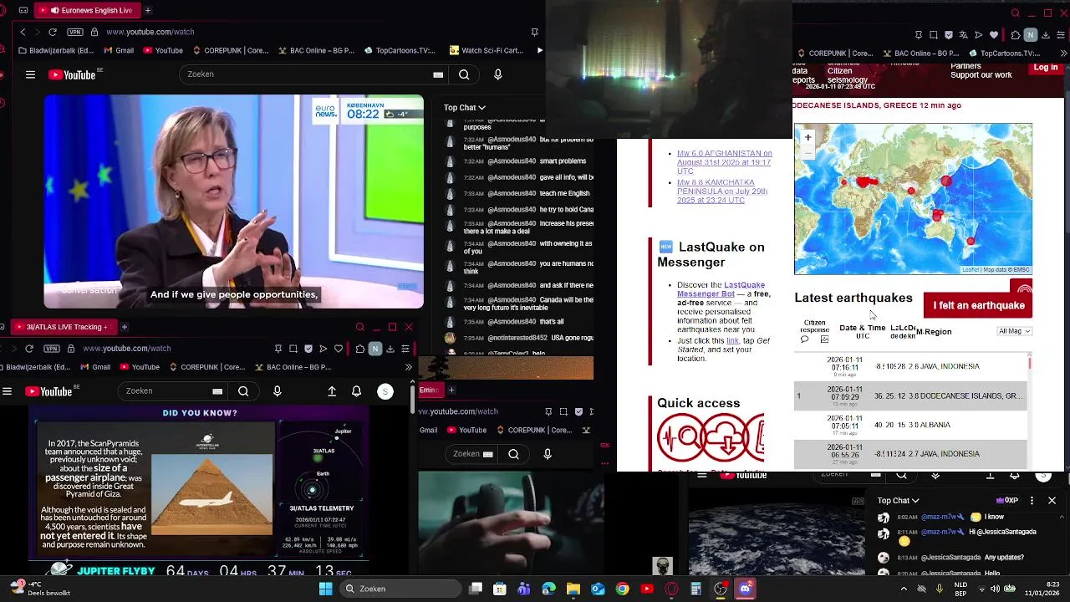Zoom in on the earthquake world map
Viewport: 1070px width, 602px height.
click(808, 137)
